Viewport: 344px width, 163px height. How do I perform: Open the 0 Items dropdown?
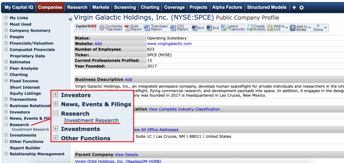click(x=325, y=28)
